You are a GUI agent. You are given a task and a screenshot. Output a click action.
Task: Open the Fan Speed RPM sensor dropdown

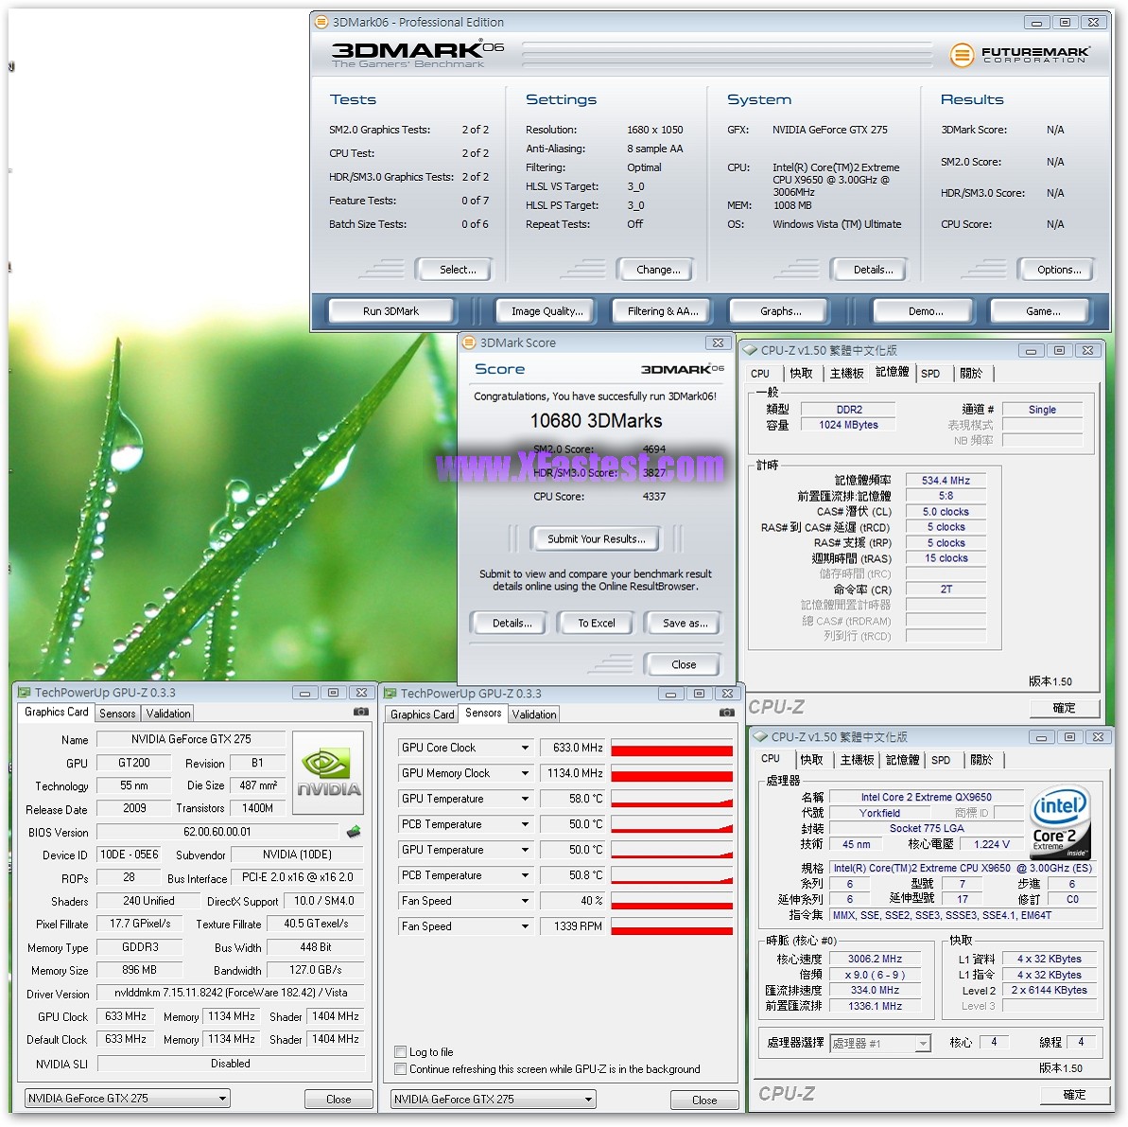(x=525, y=926)
